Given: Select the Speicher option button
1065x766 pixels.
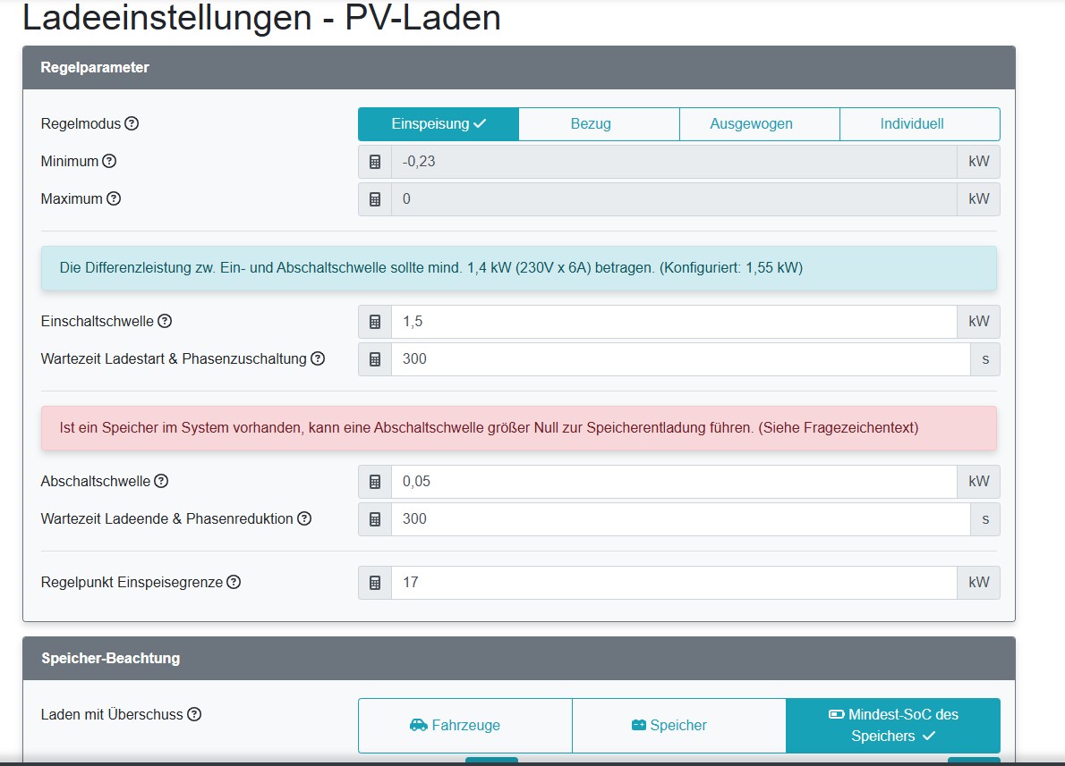Looking at the screenshot, I should 678,725.
